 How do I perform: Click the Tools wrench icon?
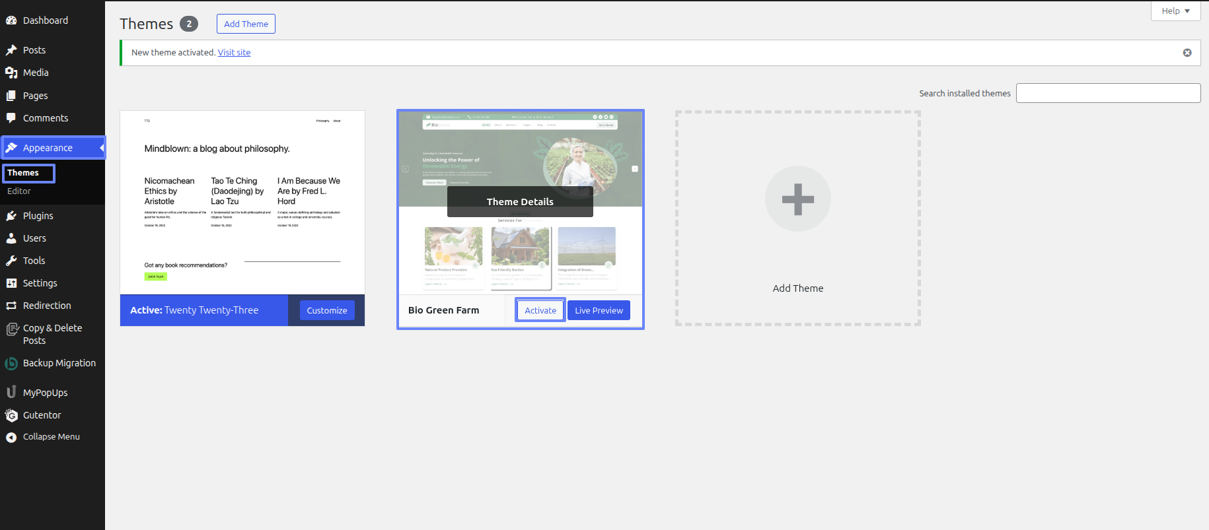tap(11, 261)
